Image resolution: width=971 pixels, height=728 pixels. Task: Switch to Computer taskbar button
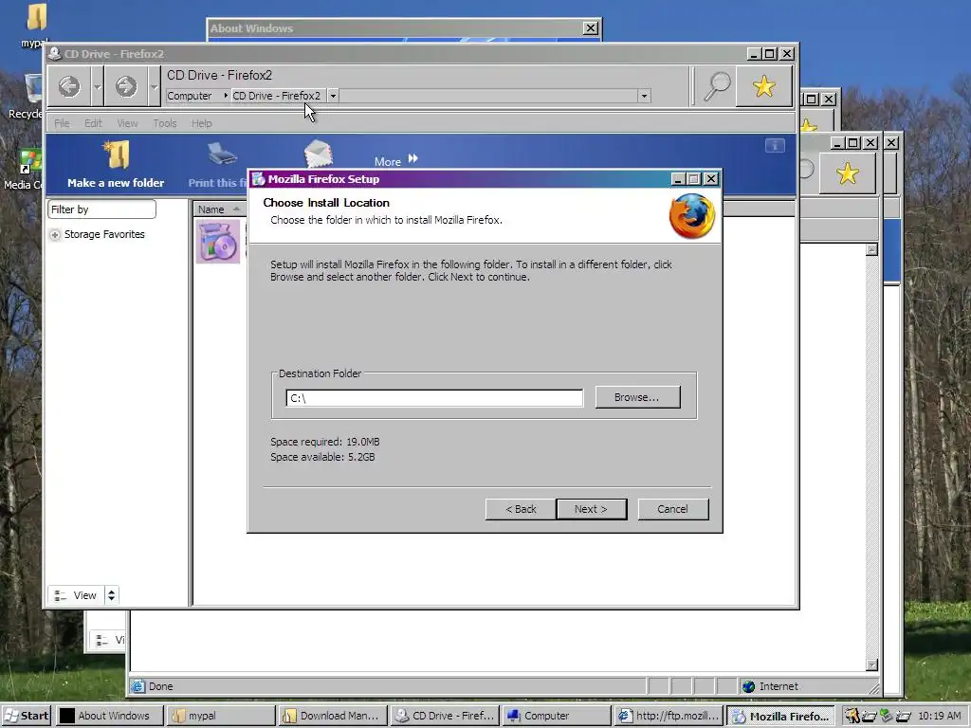[557, 716]
